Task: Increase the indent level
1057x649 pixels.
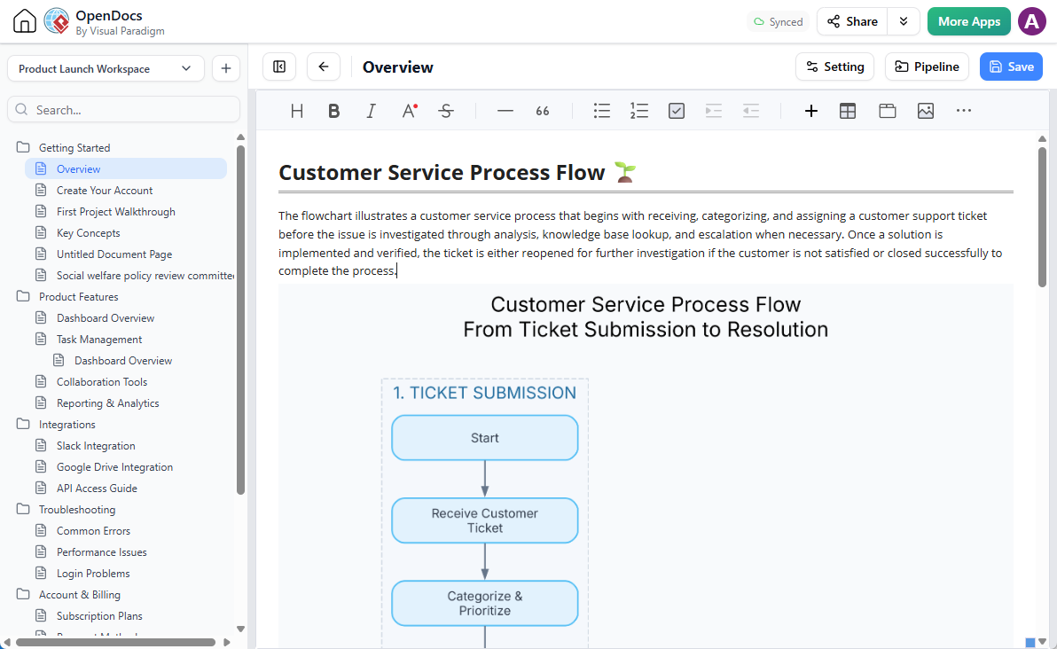Action: [713, 111]
